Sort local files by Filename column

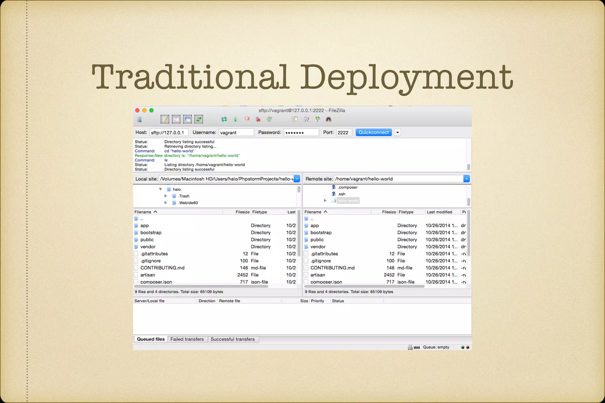pyautogui.click(x=178, y=212)
